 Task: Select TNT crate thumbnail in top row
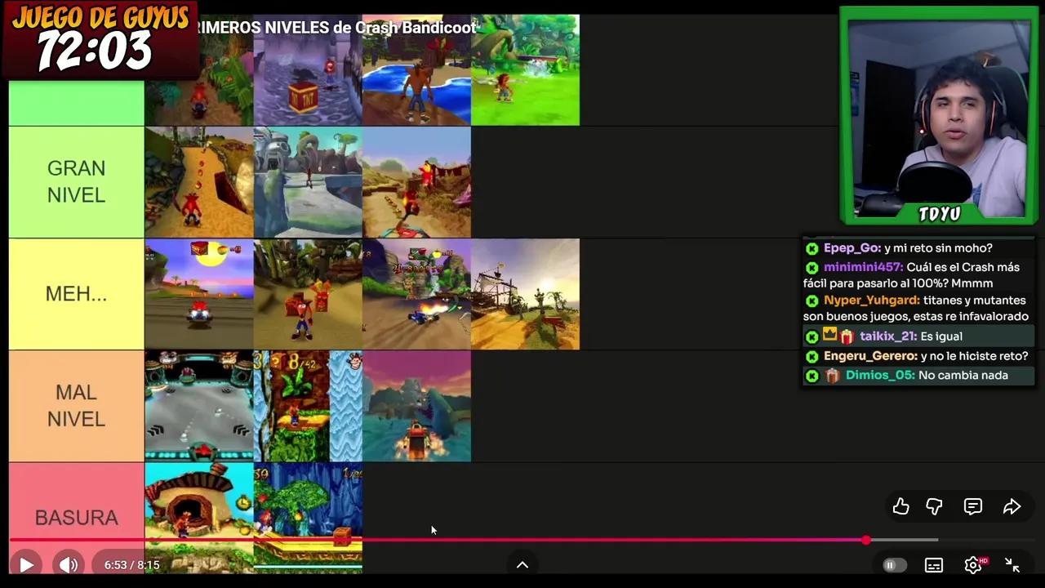[x=308, y=70]
